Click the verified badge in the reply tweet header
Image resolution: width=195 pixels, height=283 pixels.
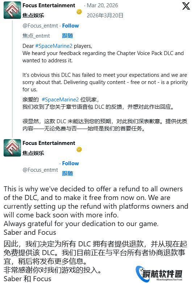point(79,149)
